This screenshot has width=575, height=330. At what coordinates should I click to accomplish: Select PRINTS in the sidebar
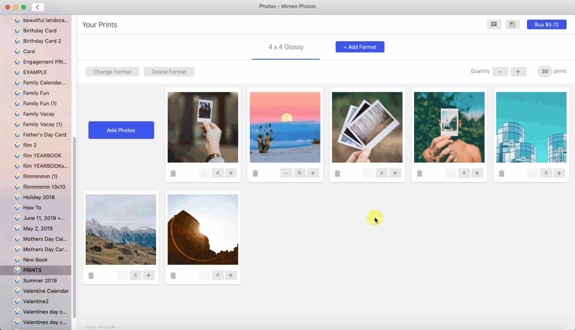(32, 270)
